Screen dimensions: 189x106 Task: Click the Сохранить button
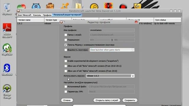(x=130, y=100)
